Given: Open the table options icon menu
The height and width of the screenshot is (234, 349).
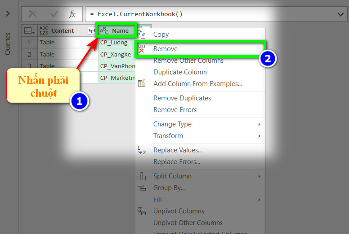Looking at the screenshot, I should click(x=29, y=30).
